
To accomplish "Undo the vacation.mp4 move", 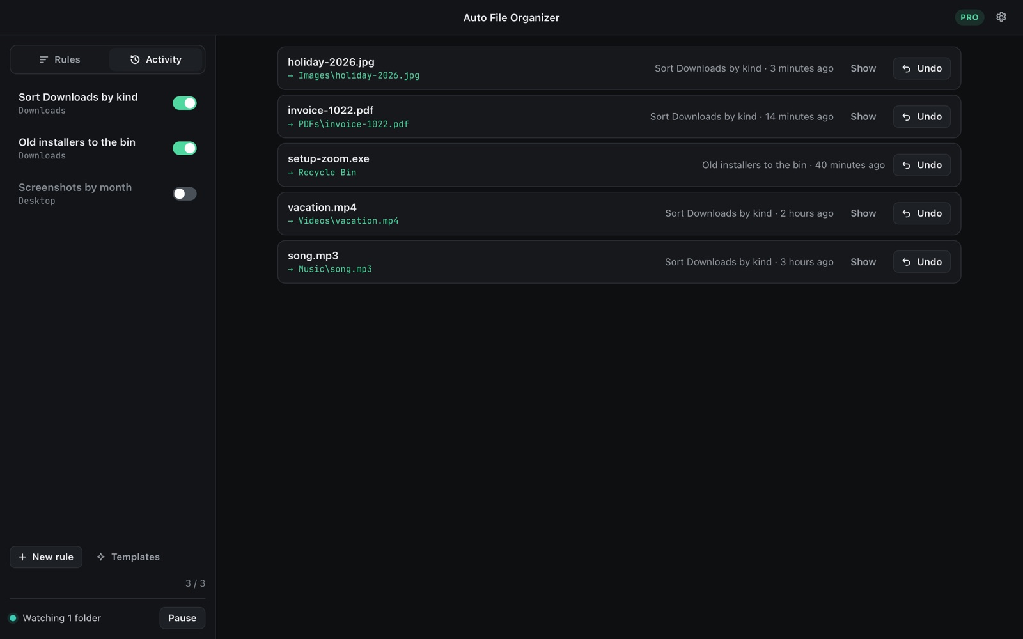I will [x=921, y=213].
